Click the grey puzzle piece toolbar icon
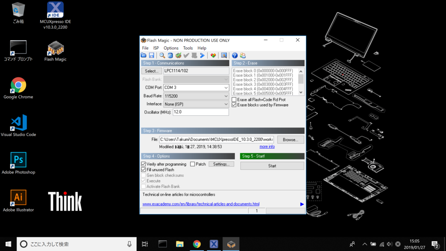This screenshot has width=446, height=251. (194, 55)
